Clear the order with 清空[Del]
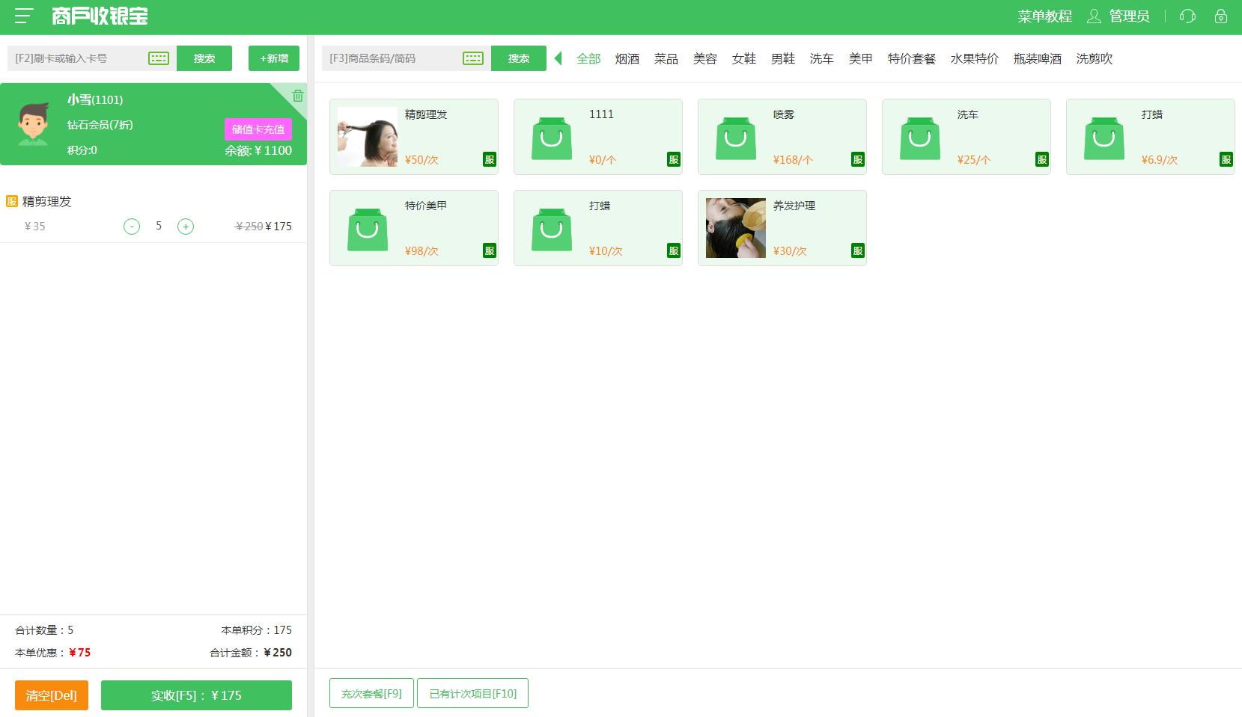Image resolution: width=1242 pixels, height=717 pixels. coord(52,695)
